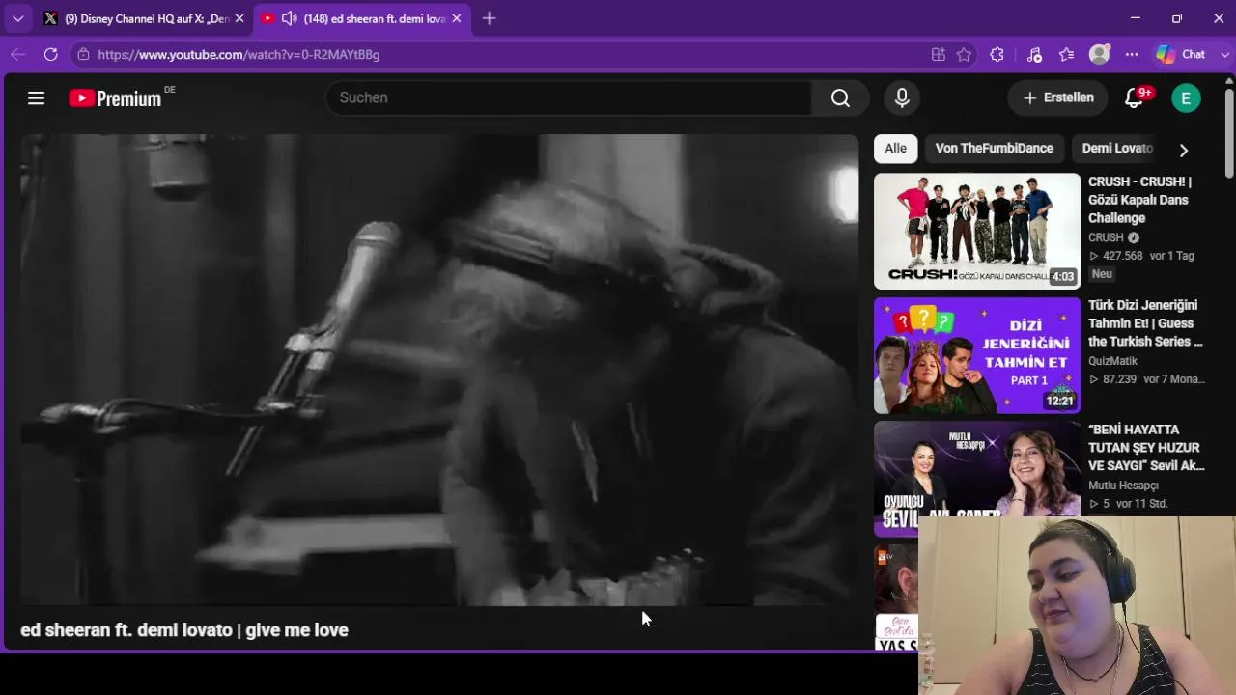This screenshot has width=1236, height=695.
Task: Open 'Türk Dizi Jeneriğini Tahmin Et!' video title
Action: point(1146,323)
